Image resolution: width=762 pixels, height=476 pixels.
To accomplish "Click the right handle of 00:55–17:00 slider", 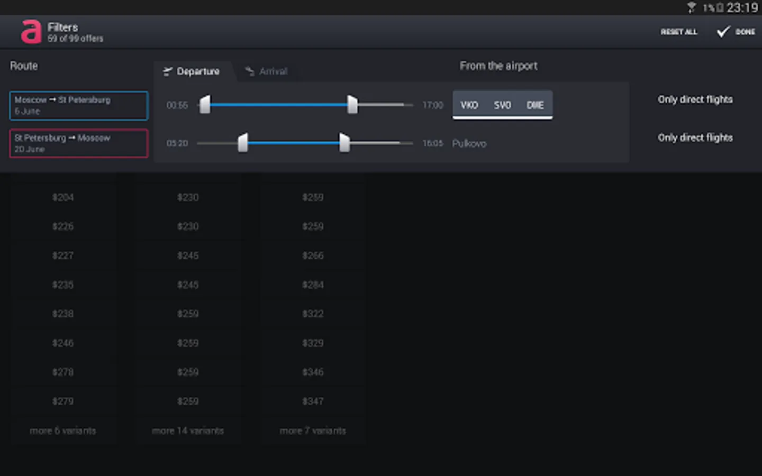I will 352,105.
